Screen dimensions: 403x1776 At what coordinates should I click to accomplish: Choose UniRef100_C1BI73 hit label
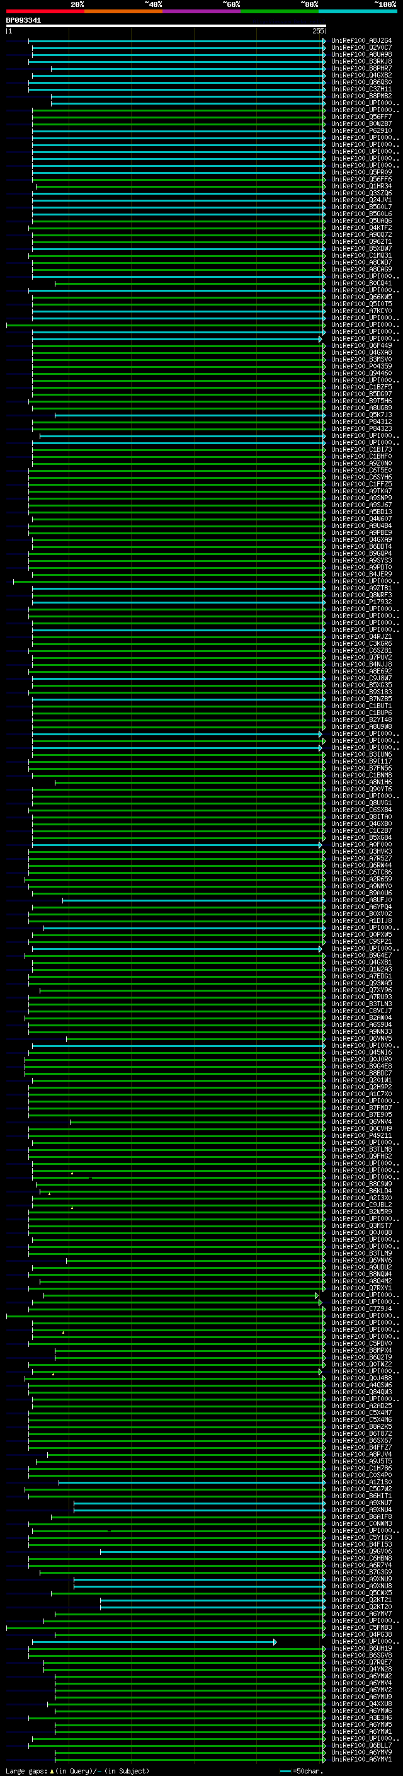(361, 450)
